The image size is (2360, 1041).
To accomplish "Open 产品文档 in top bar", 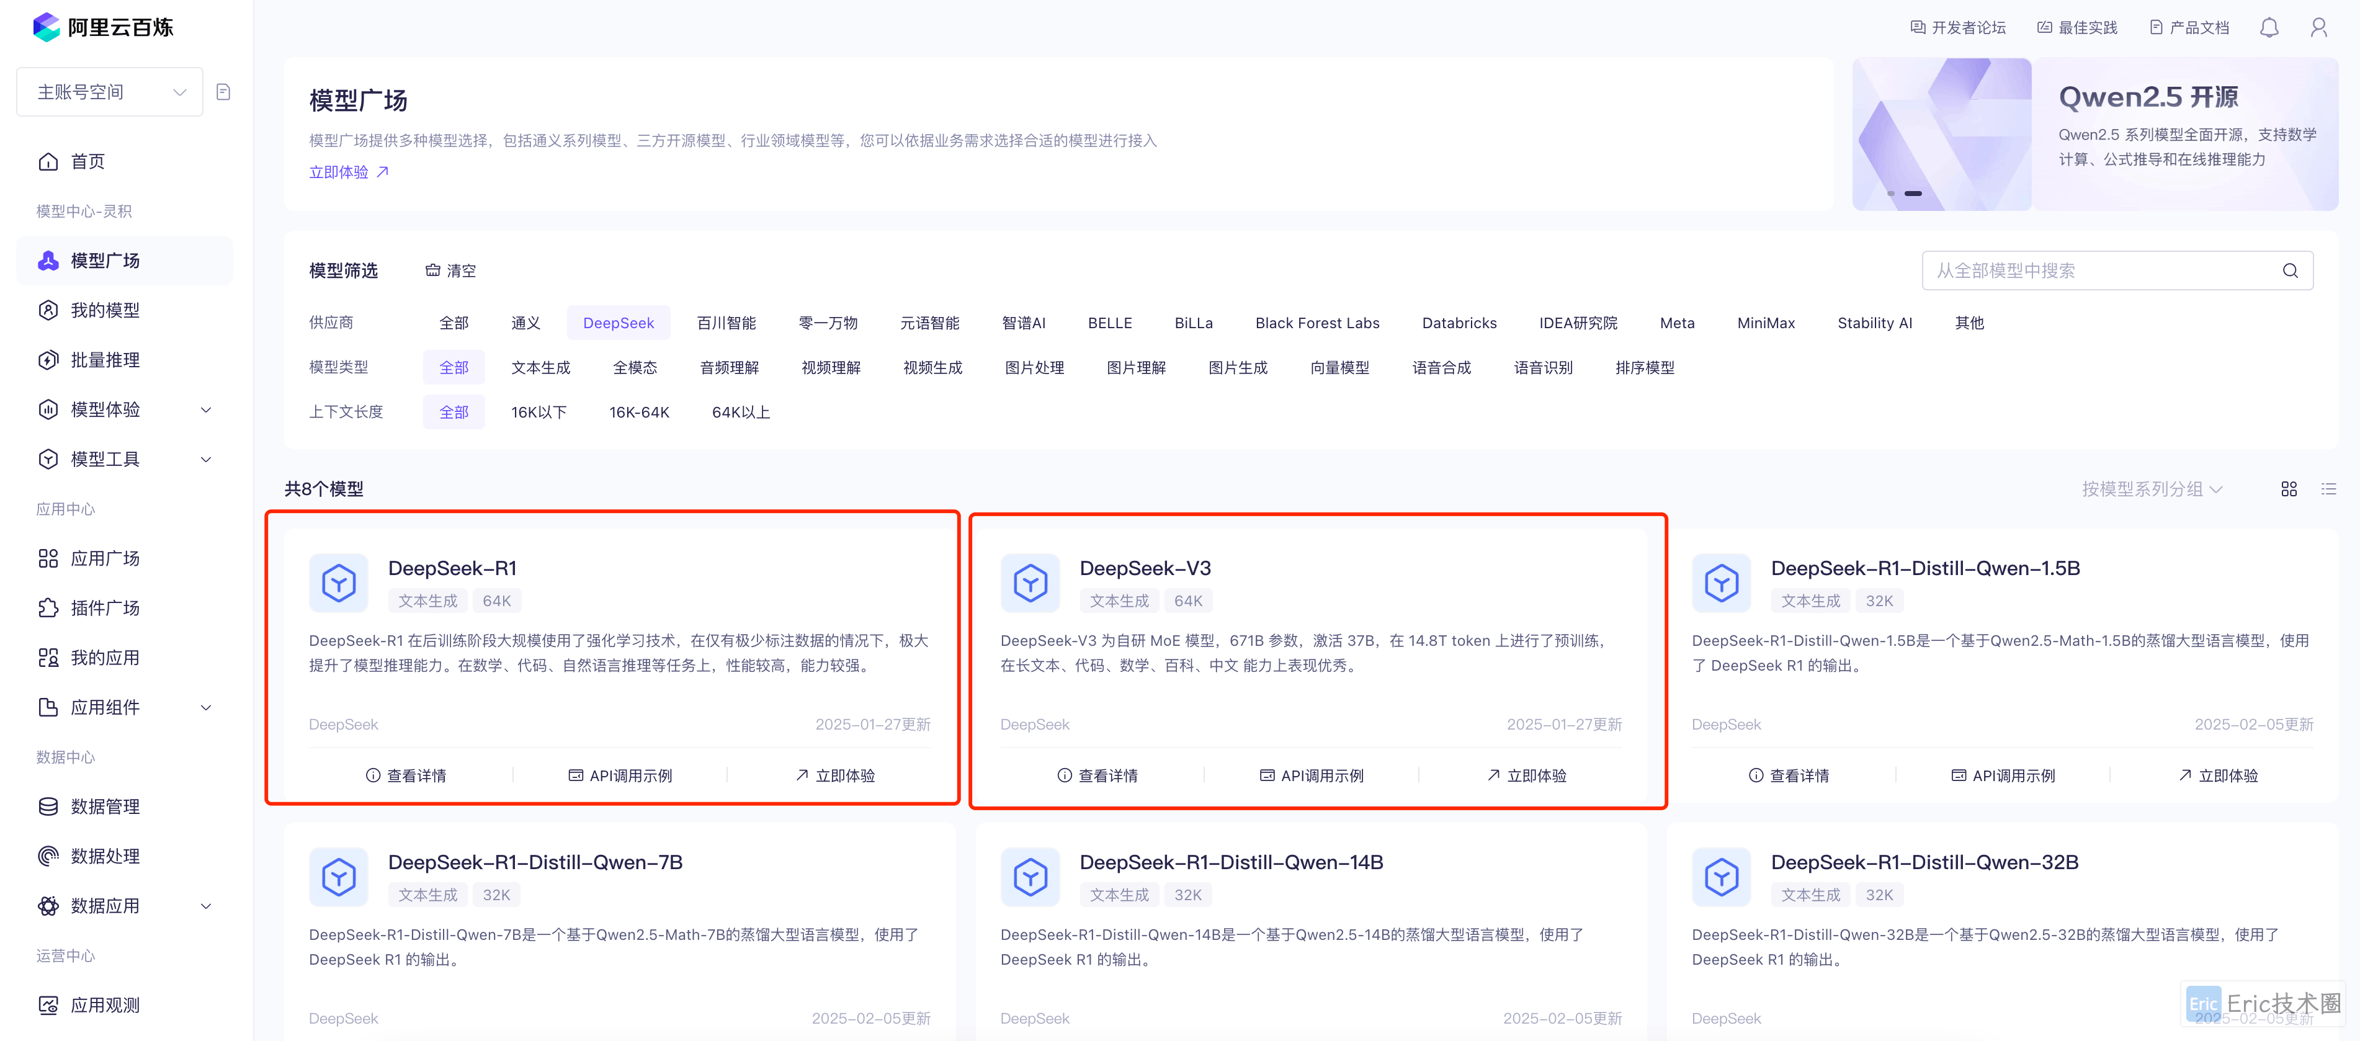I will pos(2189,27).
